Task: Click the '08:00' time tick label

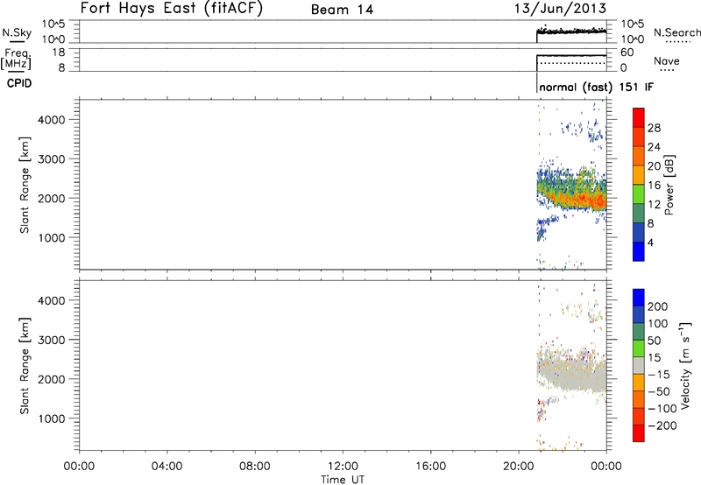Action: 255,467
